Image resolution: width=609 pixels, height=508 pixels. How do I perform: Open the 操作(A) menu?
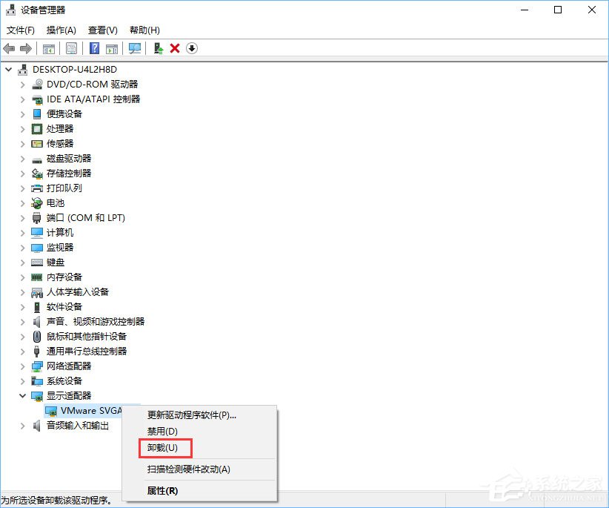(61, 30)
